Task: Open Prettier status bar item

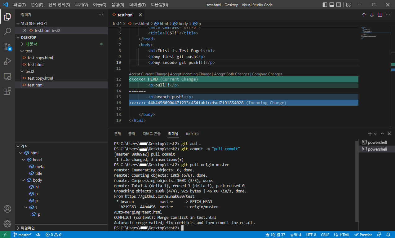Action: [x=363, y=235]
